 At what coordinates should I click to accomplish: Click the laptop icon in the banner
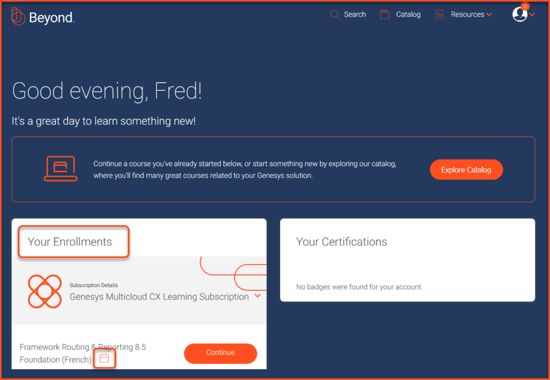pyautogui.click(x=60, y=168)
